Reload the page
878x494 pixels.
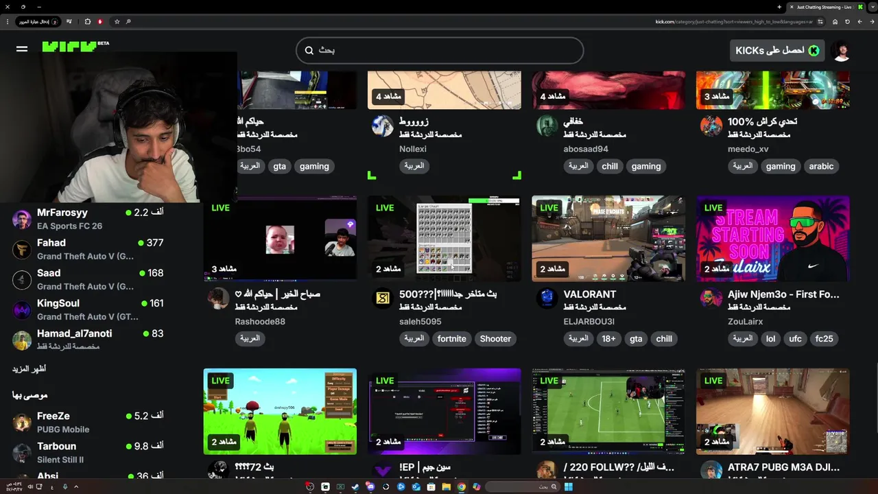point(847,21)
